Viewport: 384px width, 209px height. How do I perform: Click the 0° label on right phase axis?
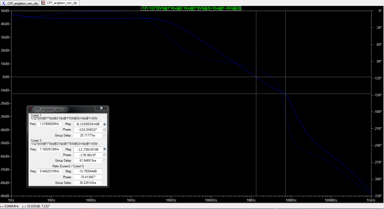coord(380,11)
